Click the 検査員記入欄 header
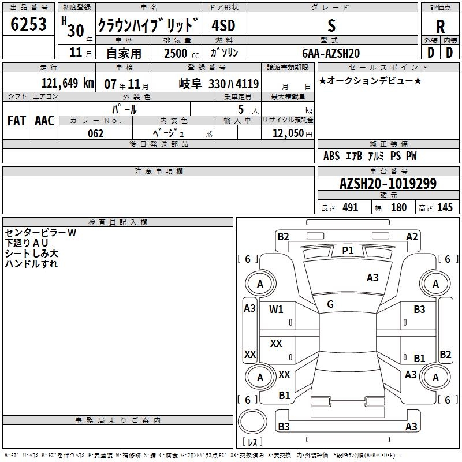 pos(118,222)
